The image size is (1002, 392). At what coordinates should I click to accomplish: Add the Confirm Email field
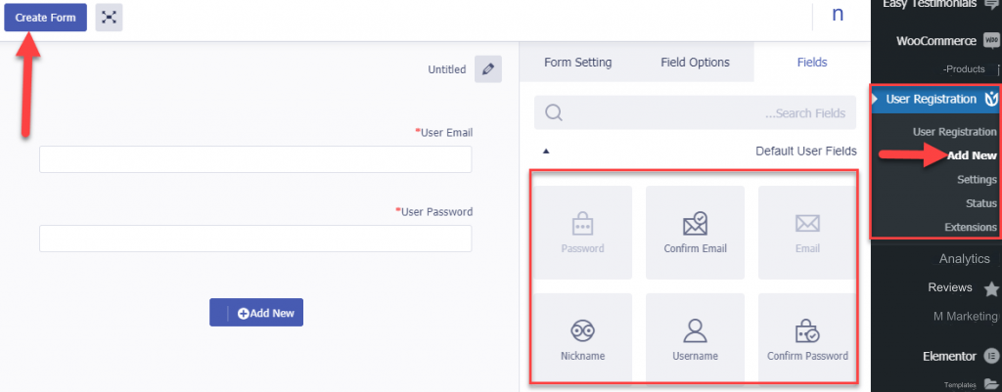(696, 233)
